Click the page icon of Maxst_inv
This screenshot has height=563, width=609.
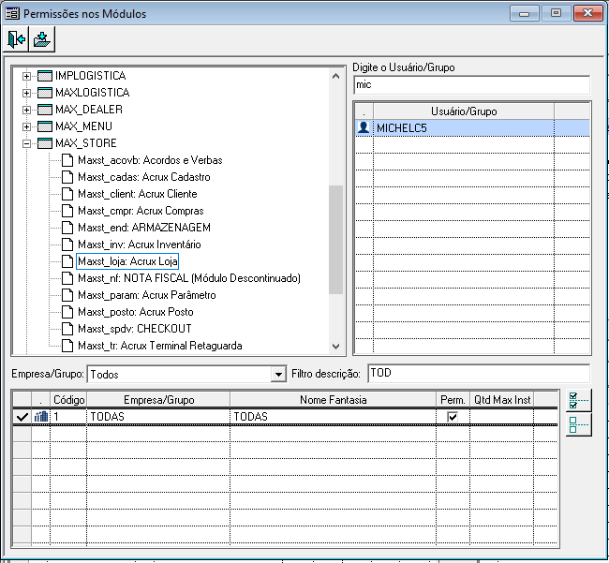point(67,244)
